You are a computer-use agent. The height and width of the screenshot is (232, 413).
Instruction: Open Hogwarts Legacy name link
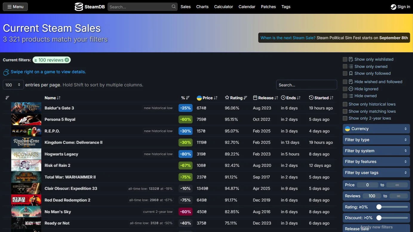click(61, 154)
